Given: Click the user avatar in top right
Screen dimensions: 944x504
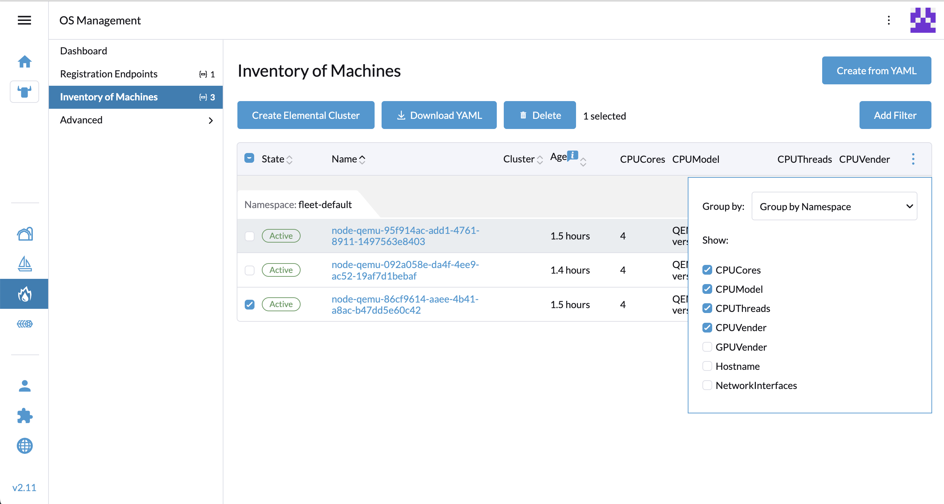Looking at the screenshot, I should pos(922,20).
